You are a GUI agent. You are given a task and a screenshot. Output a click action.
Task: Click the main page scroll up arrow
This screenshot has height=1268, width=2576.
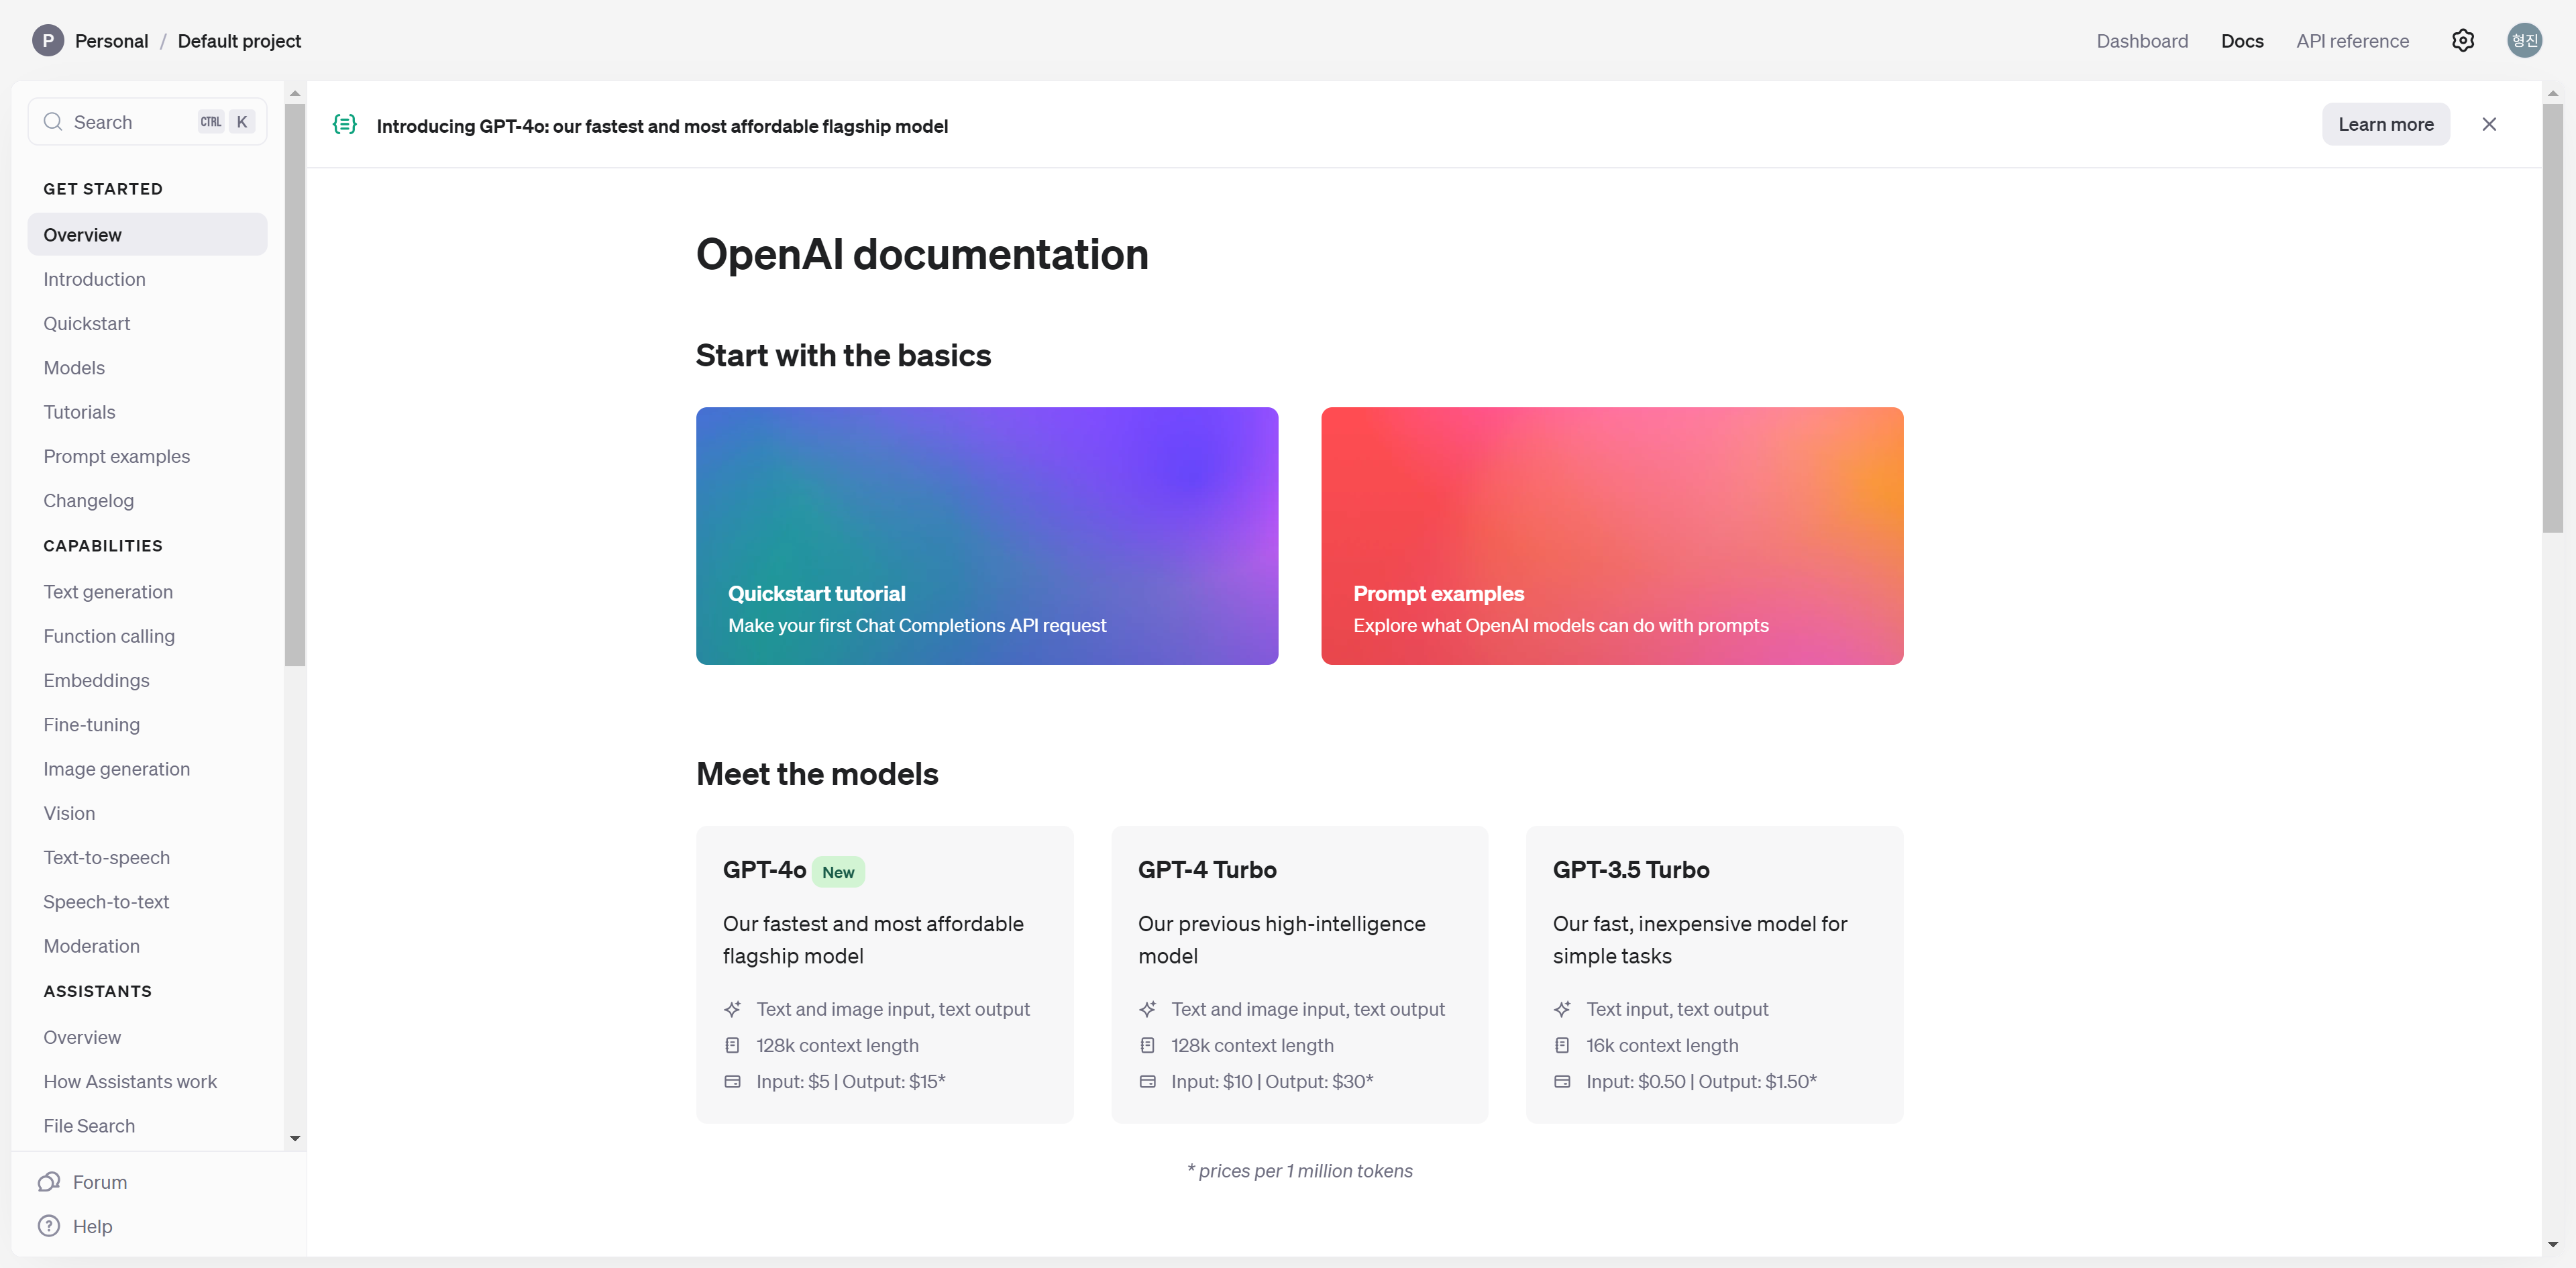click(2553, 94)
